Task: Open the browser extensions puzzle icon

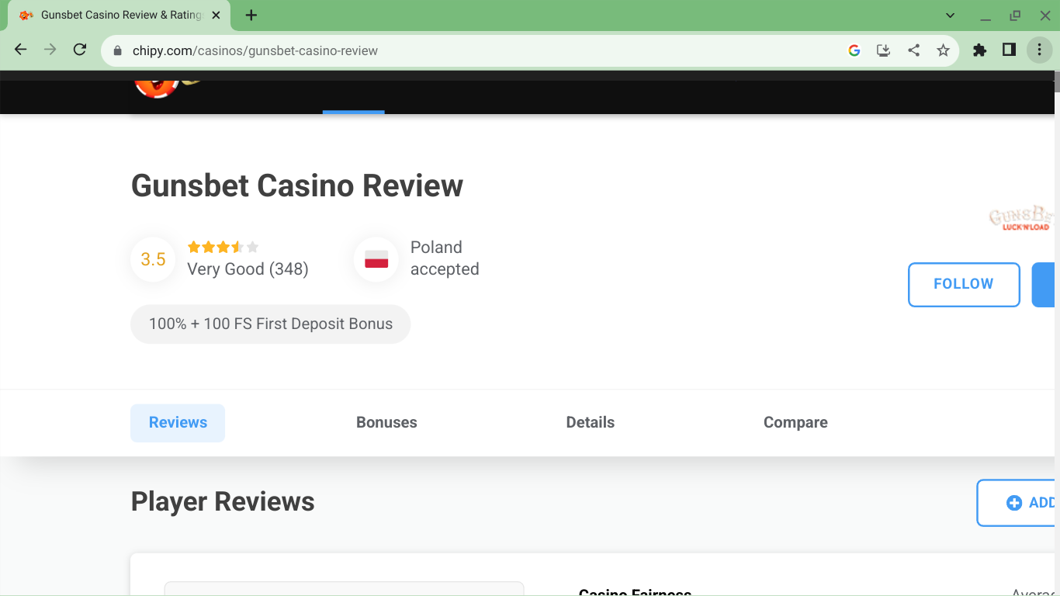Action: (x=979, y=50)
